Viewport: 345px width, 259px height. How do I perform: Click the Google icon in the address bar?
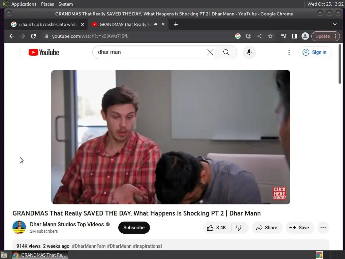tap(238, 36)
